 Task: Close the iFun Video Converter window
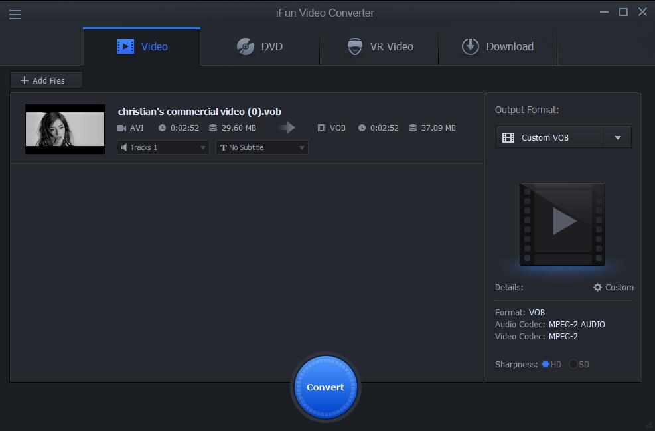click(642, 12)
